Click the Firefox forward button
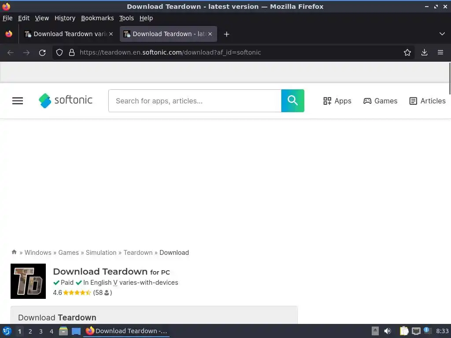The height and width of the screenshot is (338, 451). 26,53
